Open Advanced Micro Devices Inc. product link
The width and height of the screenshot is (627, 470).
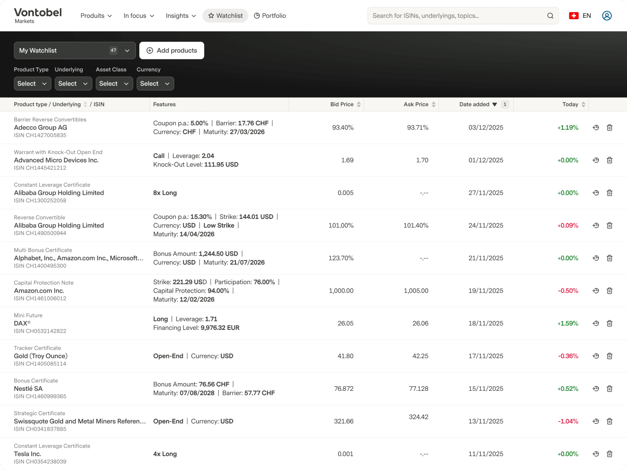point(56,160)
